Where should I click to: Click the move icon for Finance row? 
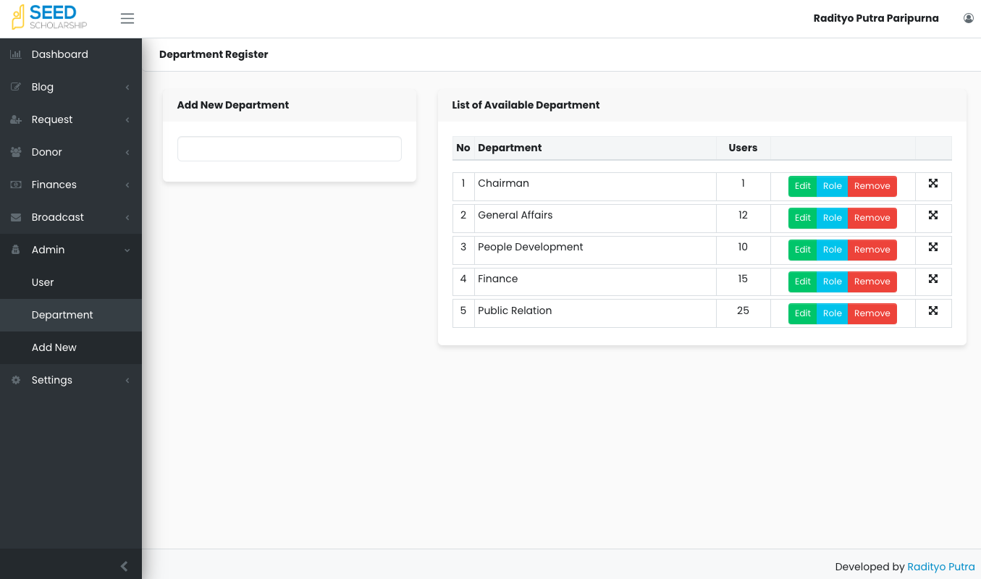click(x=933, y=279)
